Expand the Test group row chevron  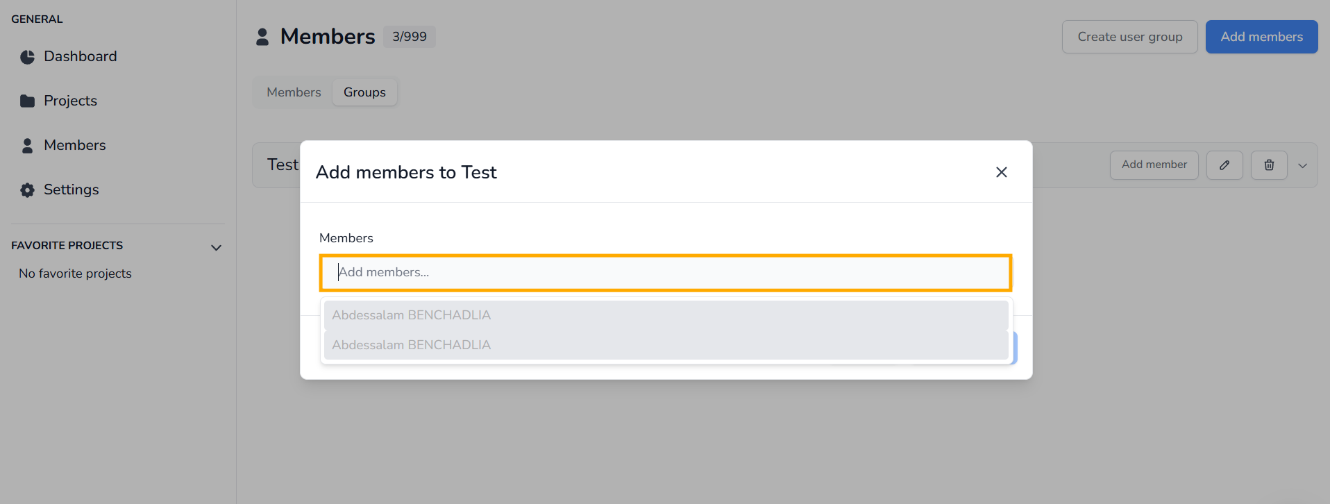tap(1302, 166)
